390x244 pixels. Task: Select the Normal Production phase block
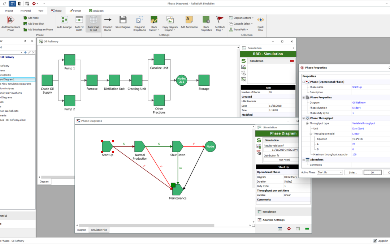(140, 146)
